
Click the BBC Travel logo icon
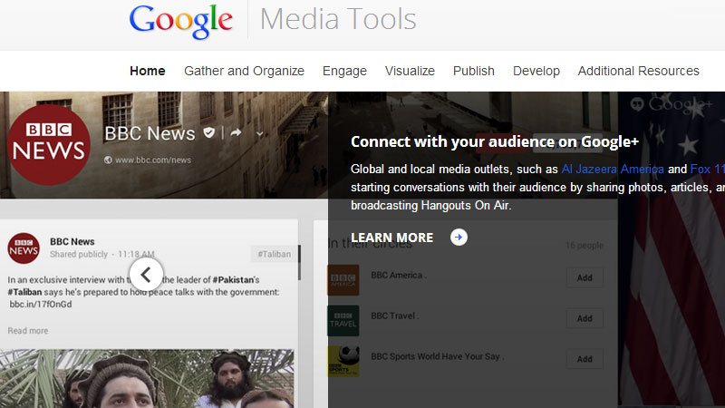[343, 321]
